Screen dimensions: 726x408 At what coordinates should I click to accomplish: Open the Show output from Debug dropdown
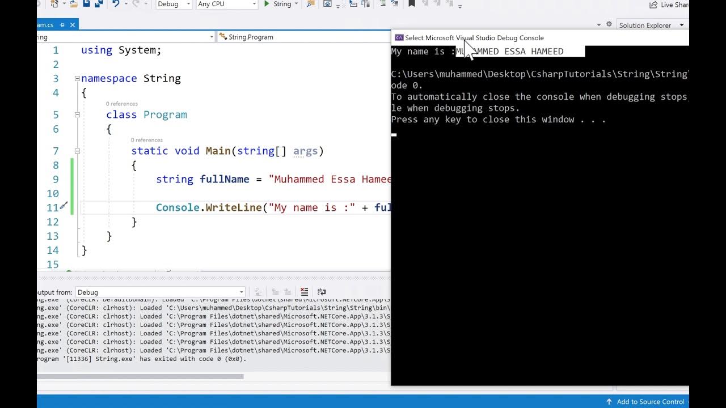coord(161,292)
